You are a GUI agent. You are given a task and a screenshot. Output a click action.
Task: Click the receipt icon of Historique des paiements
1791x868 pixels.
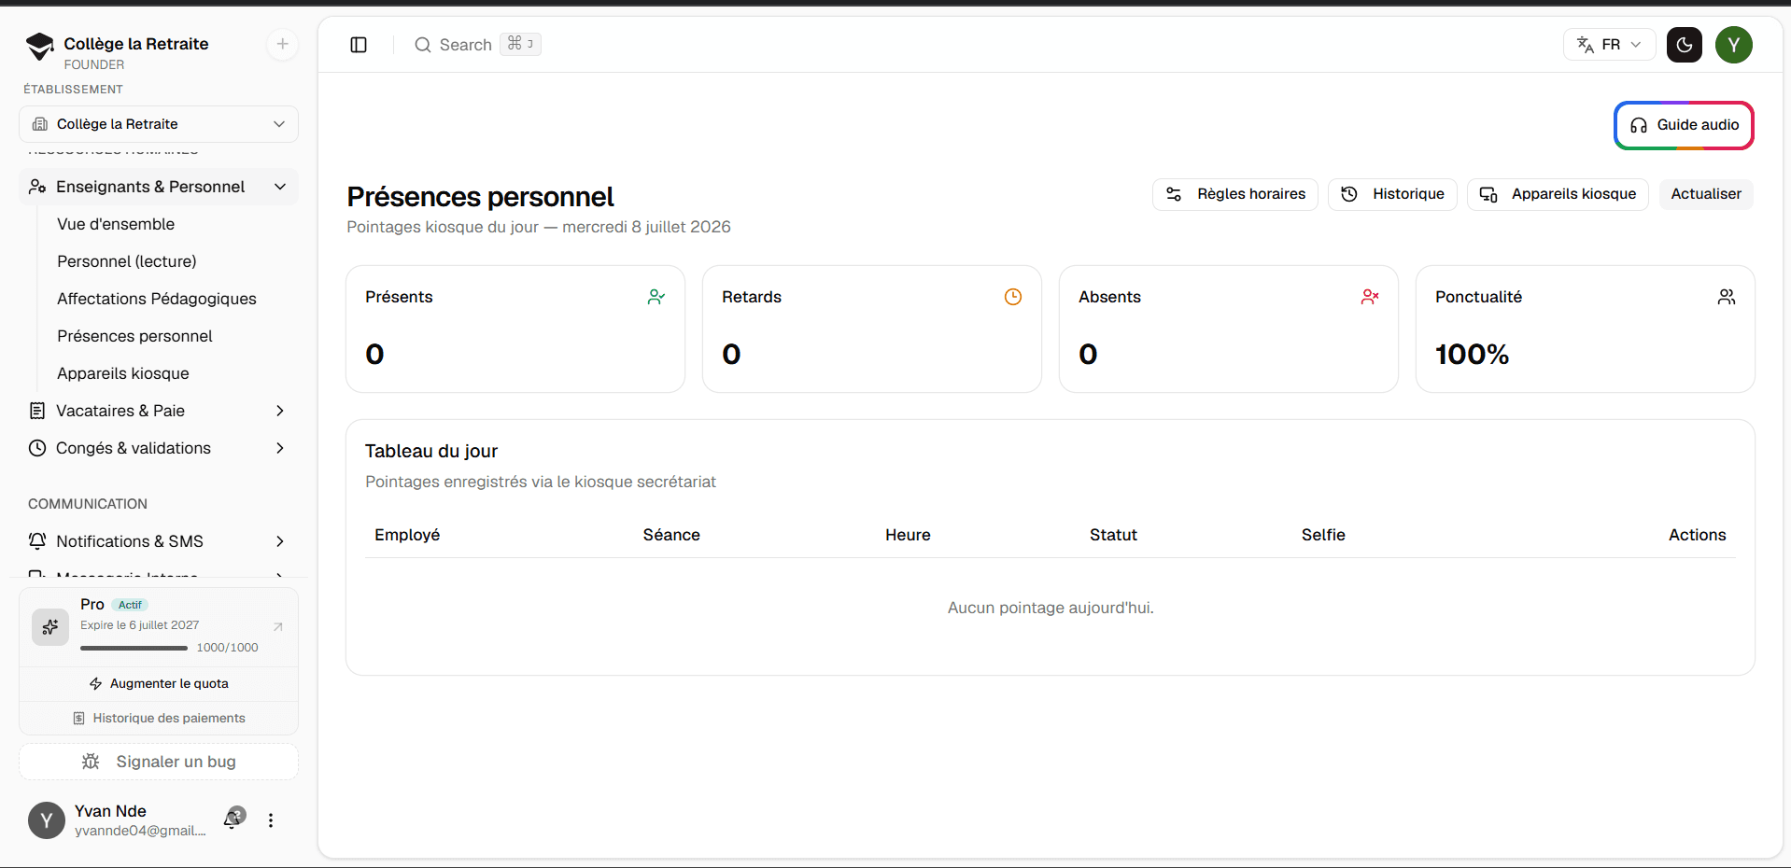79,719
